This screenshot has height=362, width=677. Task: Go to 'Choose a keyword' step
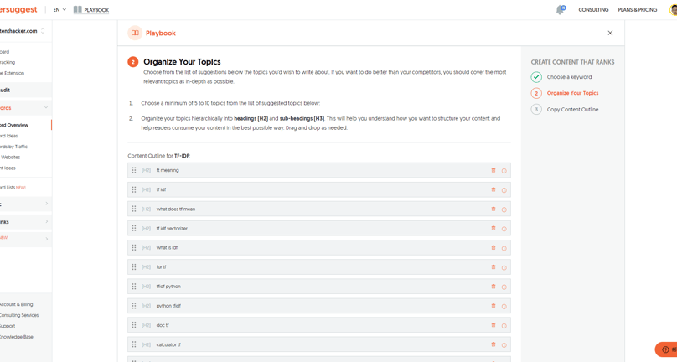[x=569, y=77]
